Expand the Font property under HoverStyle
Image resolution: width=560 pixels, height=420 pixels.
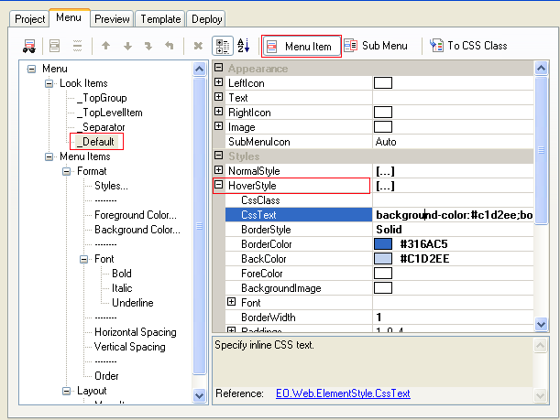coord(232,302)
